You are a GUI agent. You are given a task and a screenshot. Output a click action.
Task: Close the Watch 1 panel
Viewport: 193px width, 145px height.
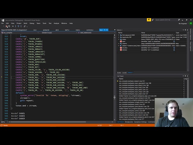188,30
